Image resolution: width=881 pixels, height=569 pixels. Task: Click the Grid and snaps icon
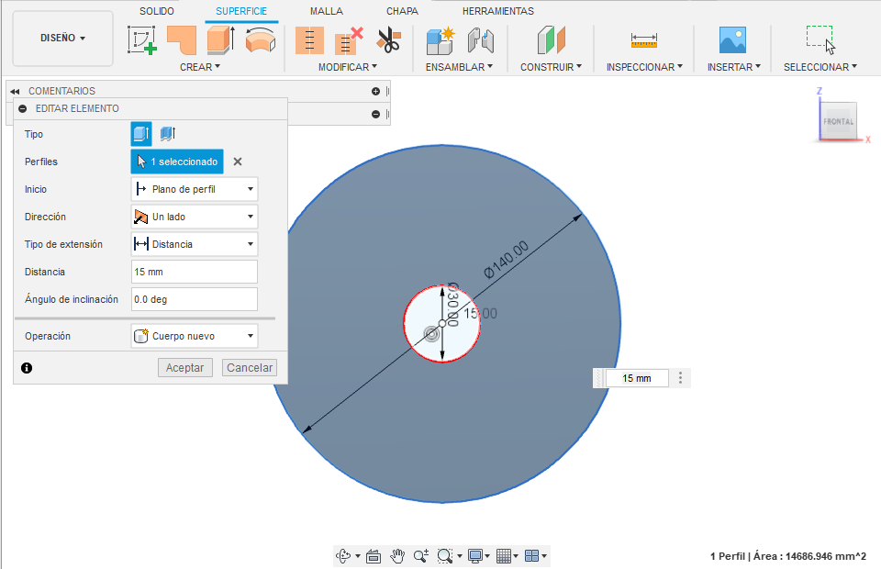(x=504, y=556)
